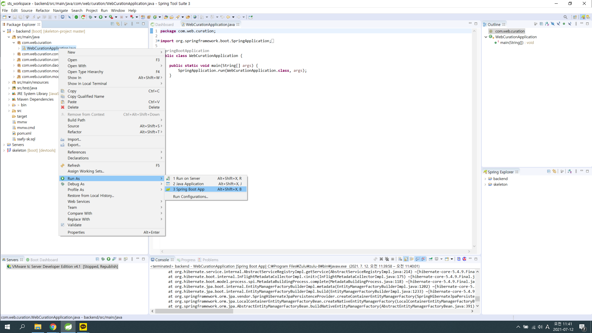
Task: Switch to the Problems tab
Action: pos(210,260)
